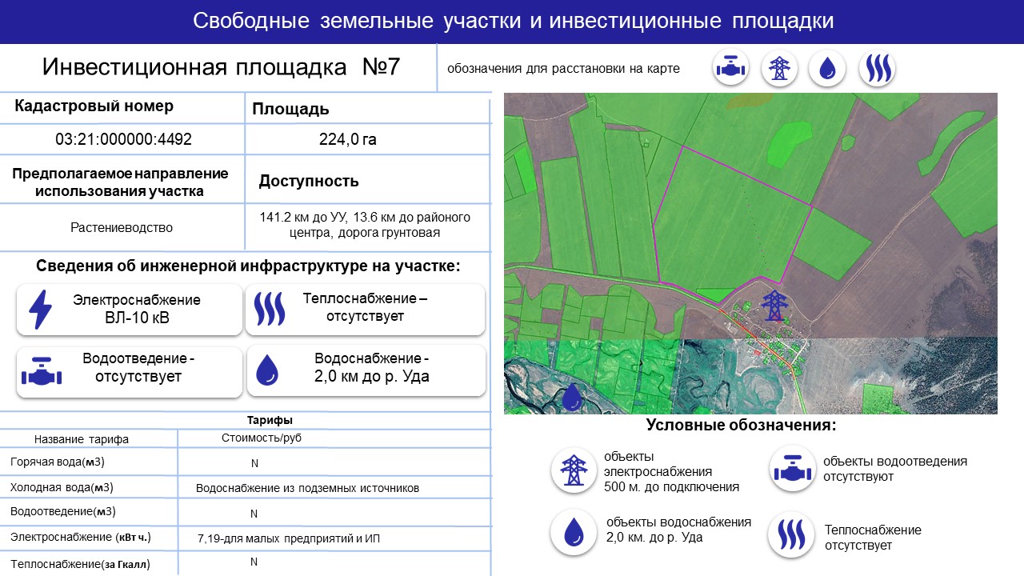Viewport: 1024px width, 576px height.
Task: Click the Теплоснабжение – отсутствует card text
Action: pos(365,307)
